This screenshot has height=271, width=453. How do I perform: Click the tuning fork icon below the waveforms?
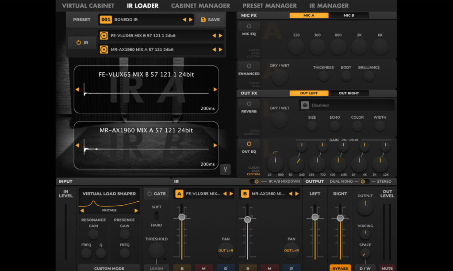225,169
